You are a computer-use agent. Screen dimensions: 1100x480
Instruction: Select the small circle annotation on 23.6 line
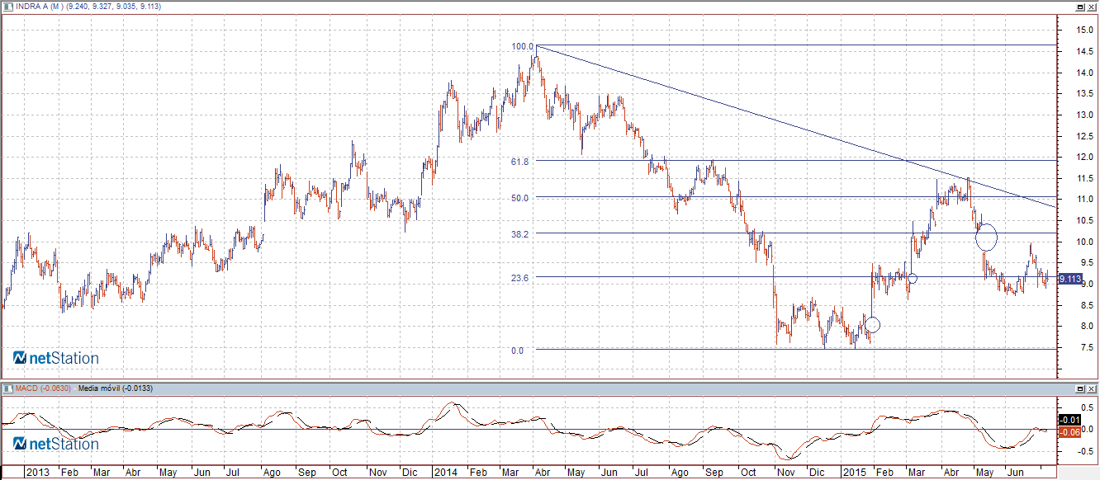913,279
